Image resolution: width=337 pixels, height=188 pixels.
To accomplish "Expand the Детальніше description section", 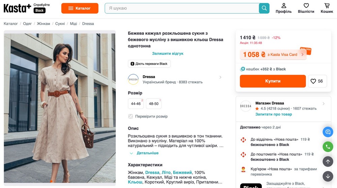I will point(147,153).
